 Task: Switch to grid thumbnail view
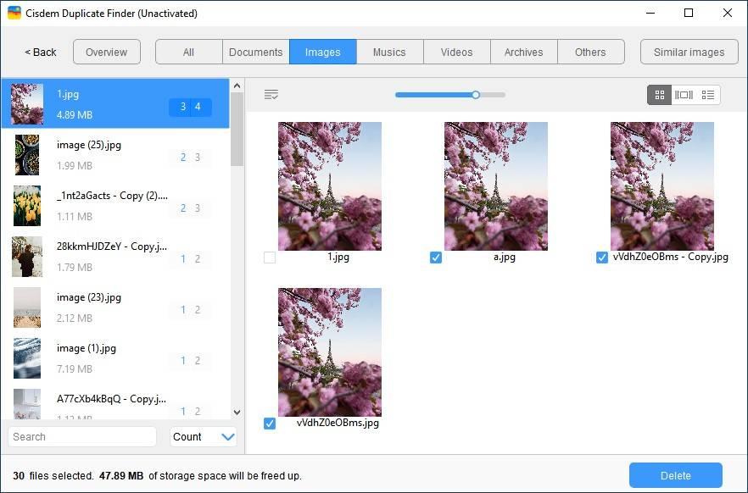point(659,95)
